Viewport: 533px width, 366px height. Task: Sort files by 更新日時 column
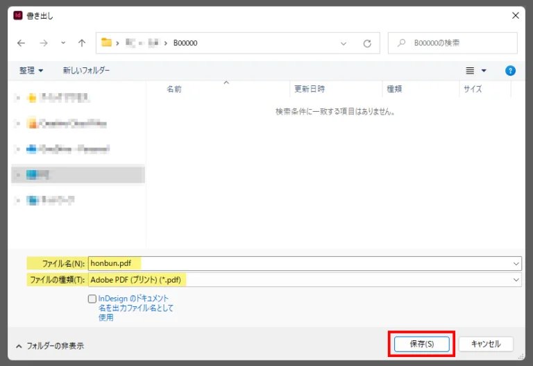310,90
